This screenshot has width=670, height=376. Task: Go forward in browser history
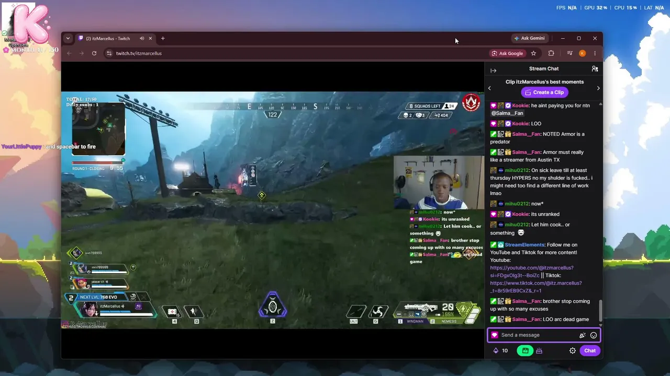click(x=82, y=53)
